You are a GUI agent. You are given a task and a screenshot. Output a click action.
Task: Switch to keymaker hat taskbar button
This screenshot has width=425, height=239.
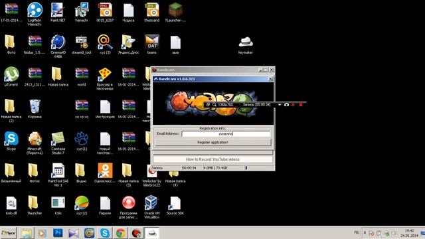(152, 233)
